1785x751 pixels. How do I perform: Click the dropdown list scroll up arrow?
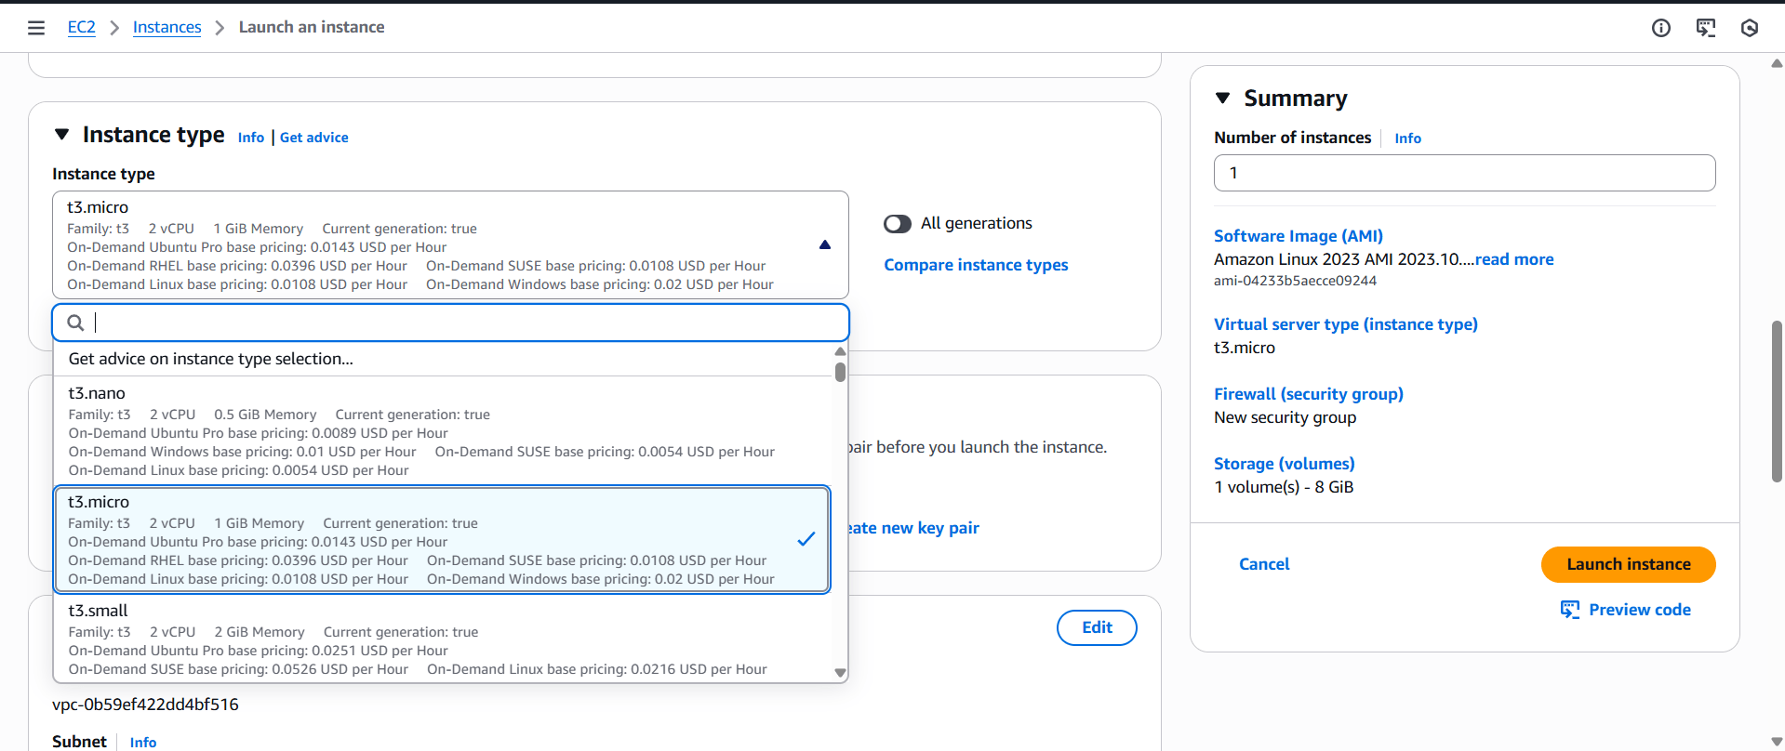(x=840, y=351)
